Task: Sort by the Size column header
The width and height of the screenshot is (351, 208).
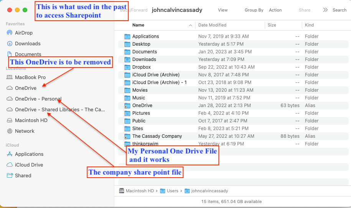Action: coord(272,25)
